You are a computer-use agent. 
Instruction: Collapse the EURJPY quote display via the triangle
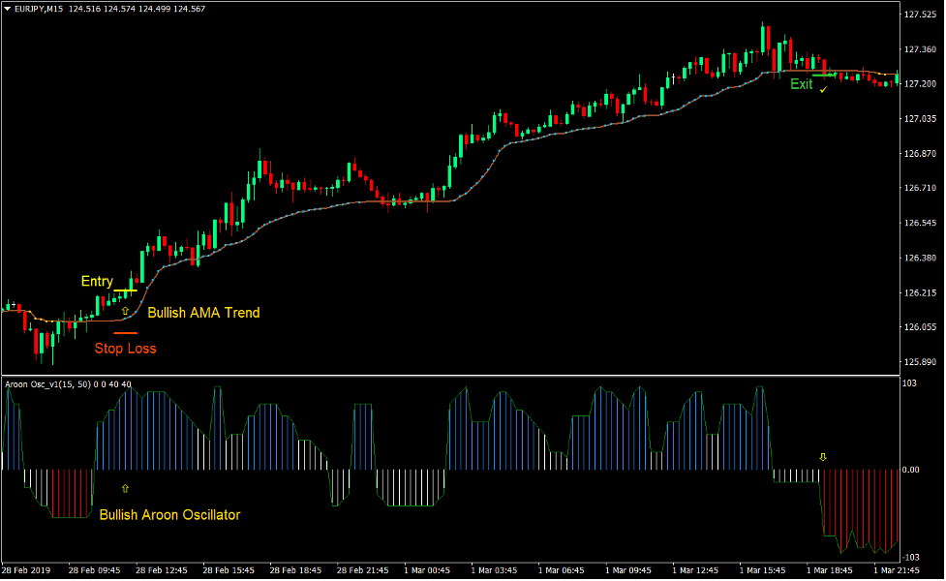click(10, 8)
